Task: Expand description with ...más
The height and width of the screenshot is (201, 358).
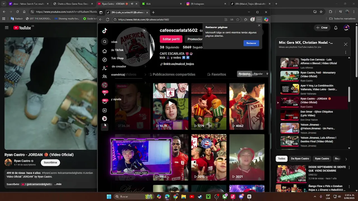Action: coord(58,184)
